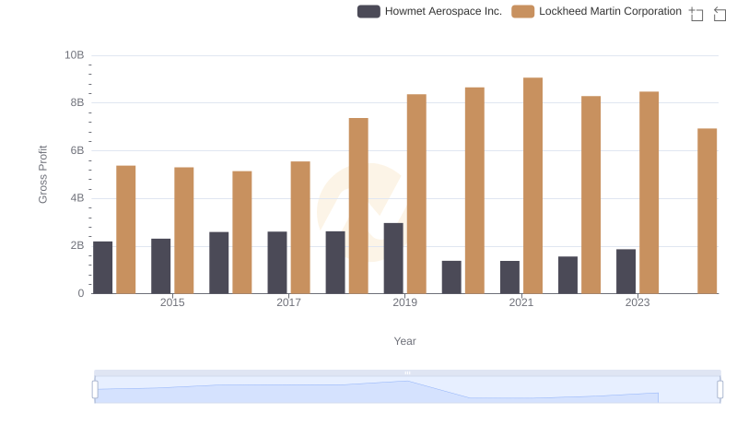Click the Howmet 2022 bar
737x425 pixels.
tap(567, 275)
